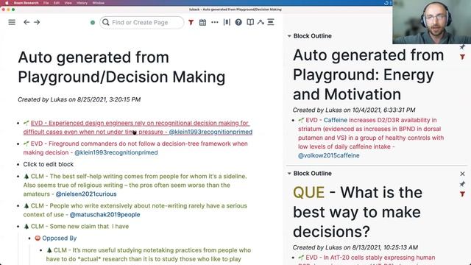Click the CLM studying notetaking practices block

[x=149, y=254]
